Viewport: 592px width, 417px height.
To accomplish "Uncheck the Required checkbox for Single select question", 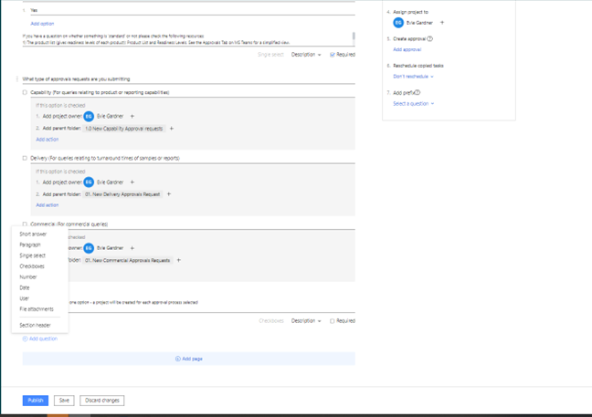I will click(333, 55).
